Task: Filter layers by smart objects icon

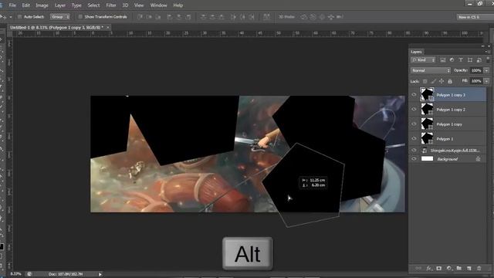Action: [479, 60]
